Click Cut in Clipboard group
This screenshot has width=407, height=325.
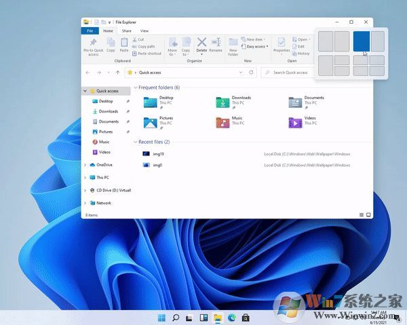(138, 39)
